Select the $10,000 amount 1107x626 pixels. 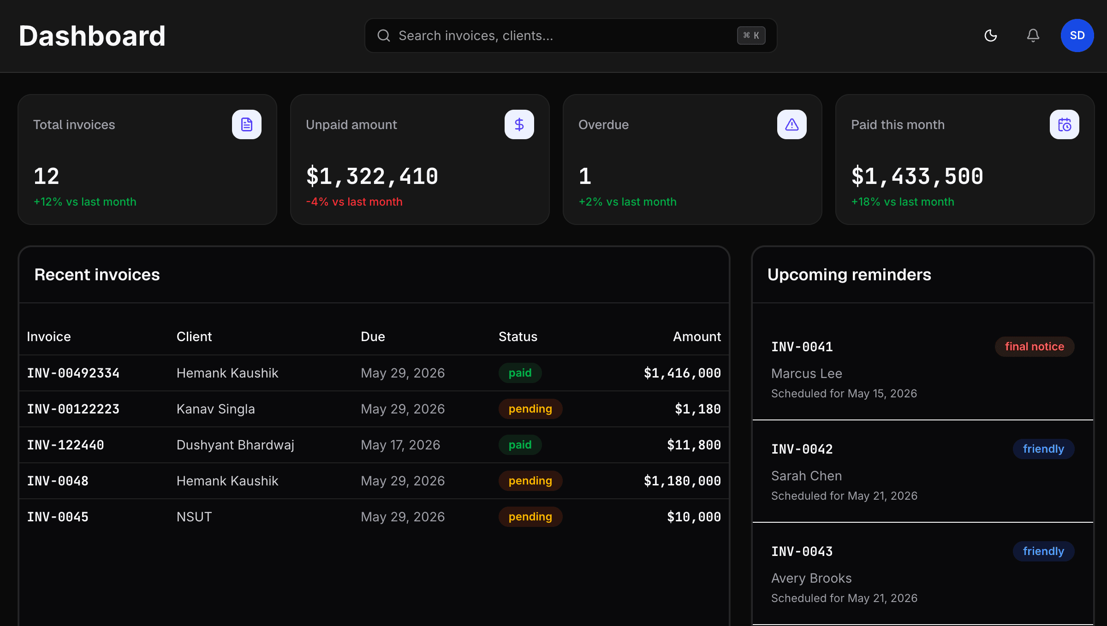tap(694, 517)
